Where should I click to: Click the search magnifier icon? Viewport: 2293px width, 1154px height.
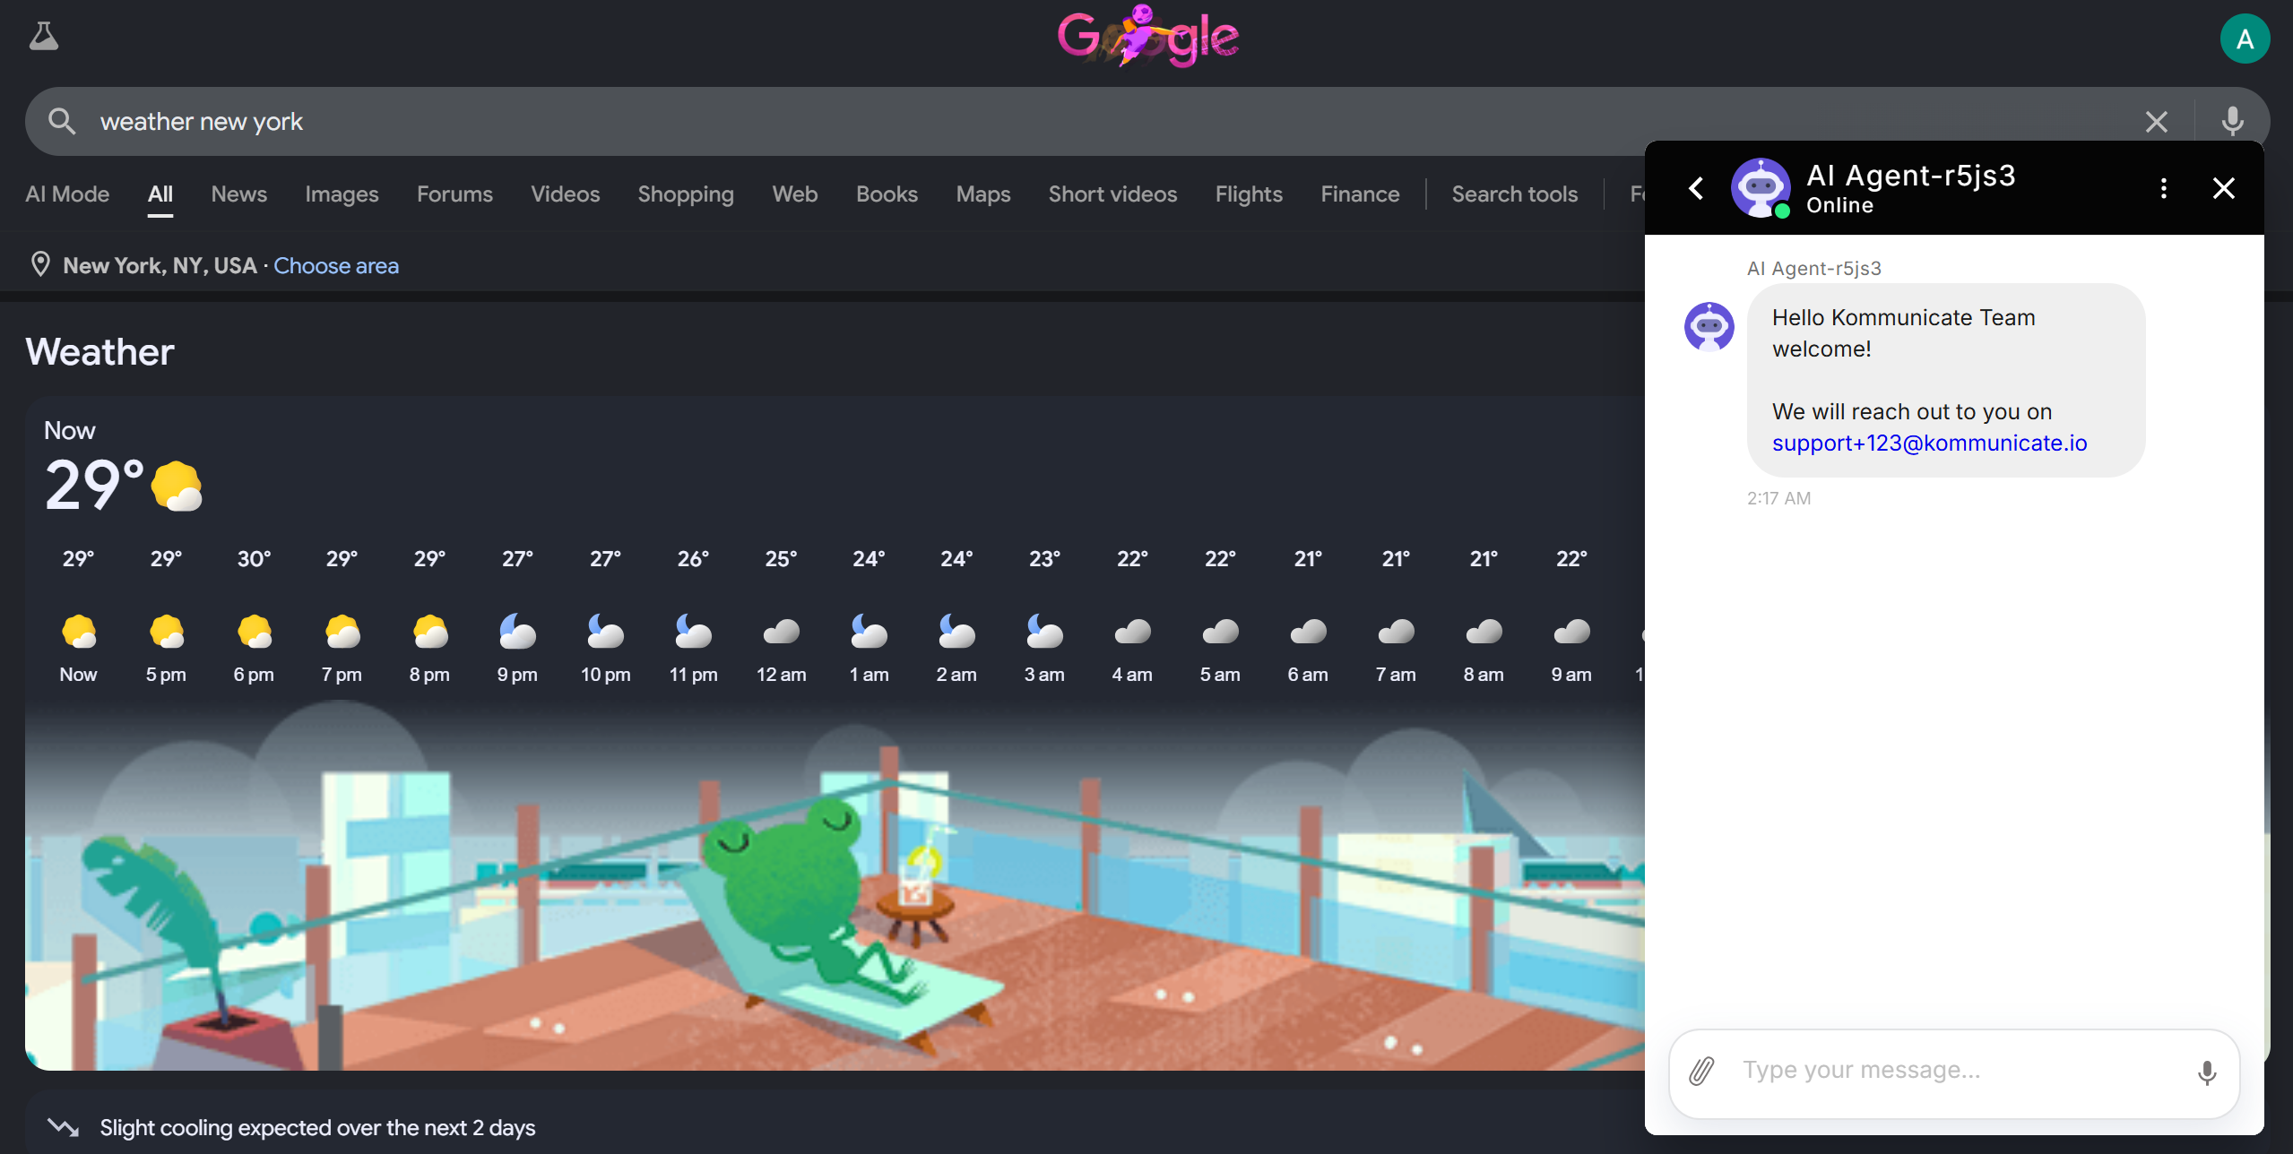[62, 121]
